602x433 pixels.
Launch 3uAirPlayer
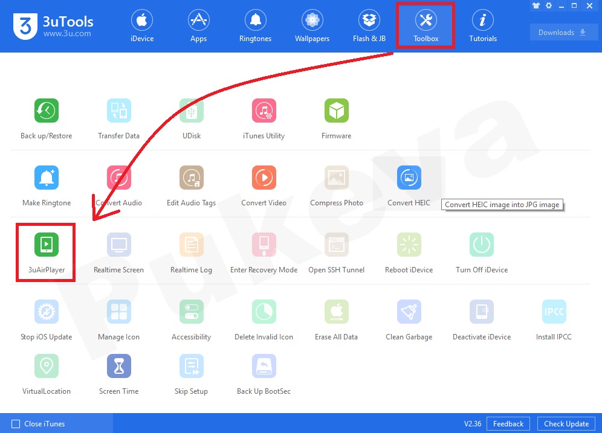tap(47, 253)
